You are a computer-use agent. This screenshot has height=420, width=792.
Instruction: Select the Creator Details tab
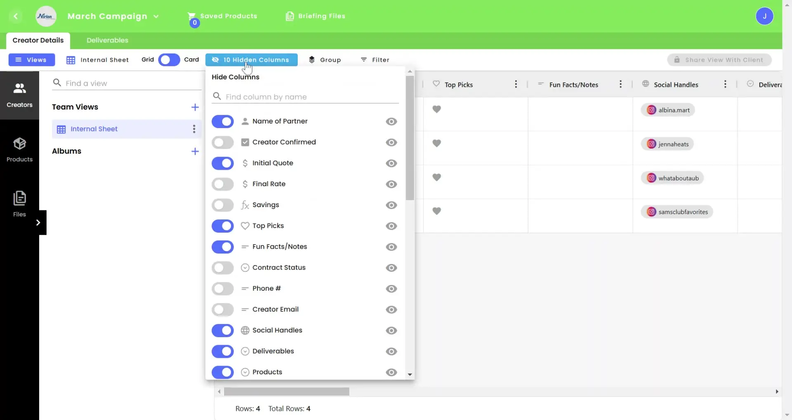pos(38,40)
